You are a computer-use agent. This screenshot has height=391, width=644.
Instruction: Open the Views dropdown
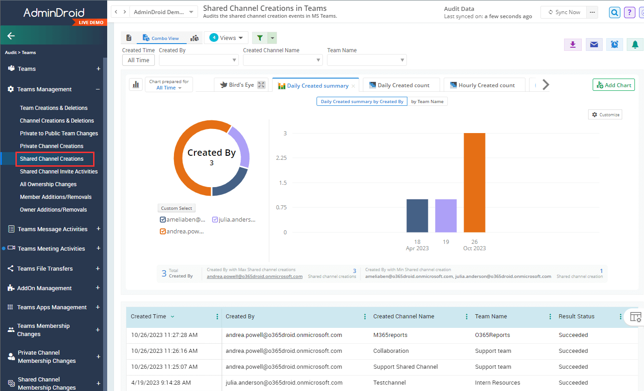[x=226, y=38]
